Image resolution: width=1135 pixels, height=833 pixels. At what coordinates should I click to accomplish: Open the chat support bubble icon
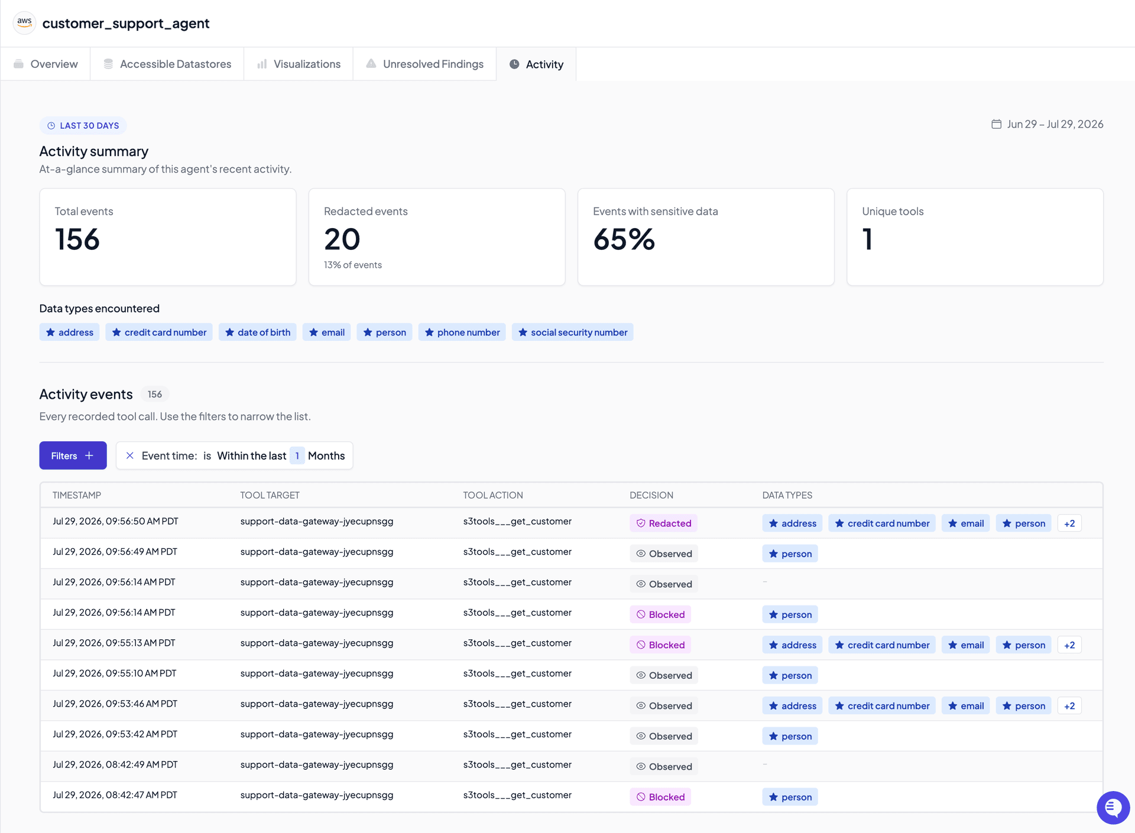tap(1113, 808)
